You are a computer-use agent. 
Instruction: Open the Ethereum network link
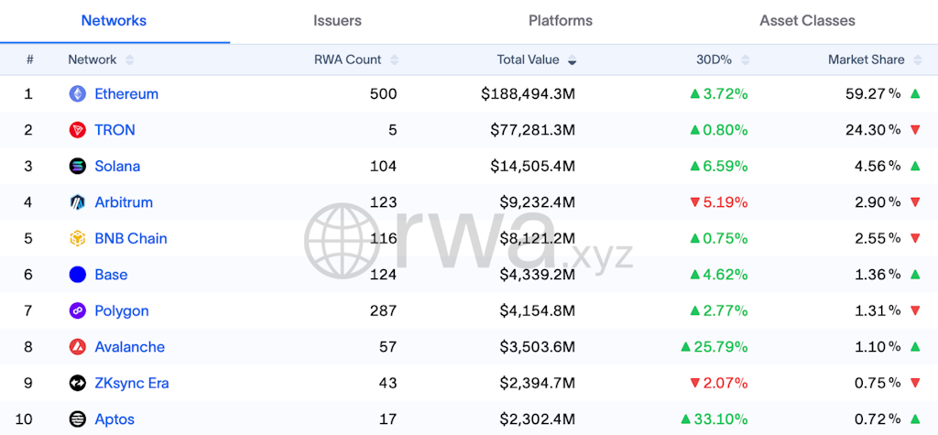(126, 93)
